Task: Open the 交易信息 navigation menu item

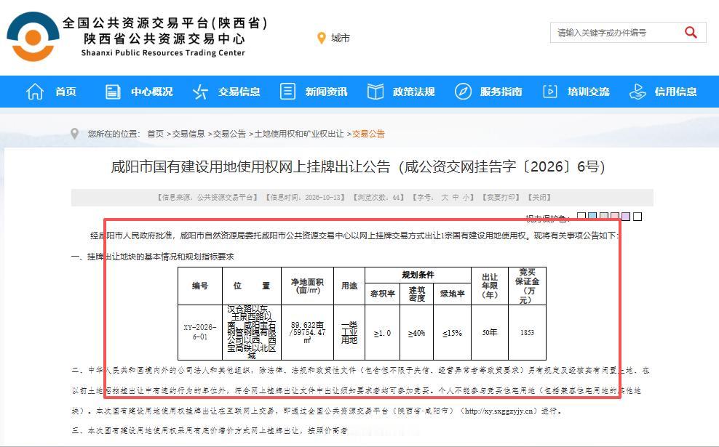Action: click(239, 92)
